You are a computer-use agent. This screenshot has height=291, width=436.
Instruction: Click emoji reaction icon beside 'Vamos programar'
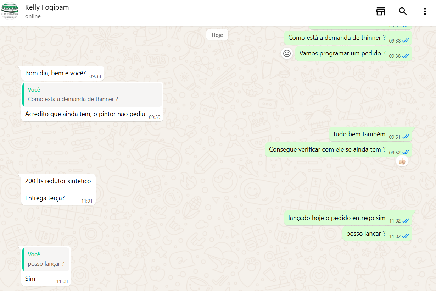pos(286,53)
